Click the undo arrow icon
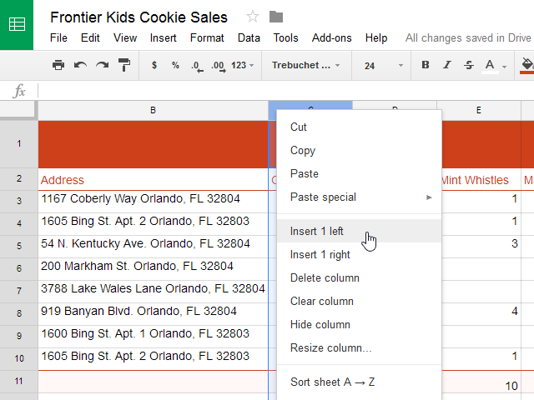The width and height of the screenshot is (534, 400). pyautogui.click(x=80, y=65)
